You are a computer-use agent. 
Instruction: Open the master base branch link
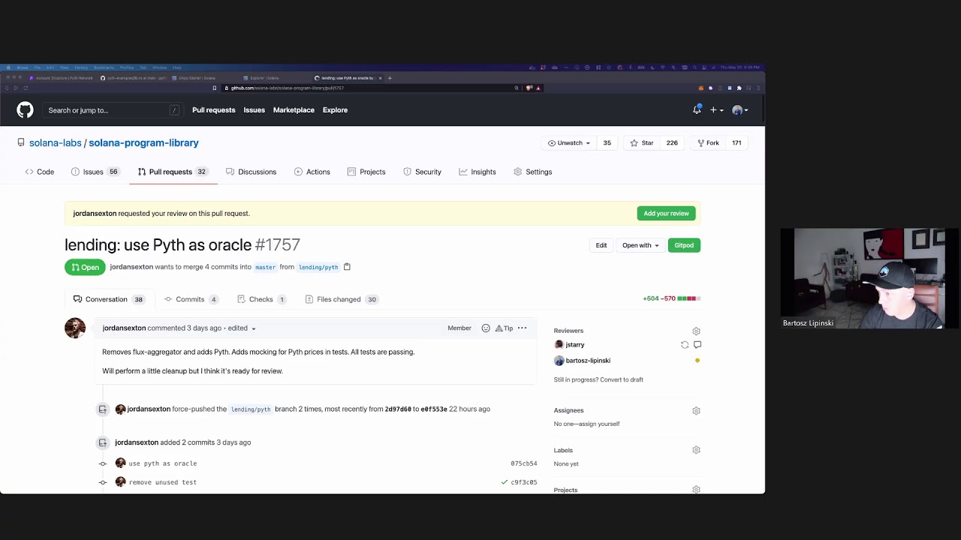(265, 267)
